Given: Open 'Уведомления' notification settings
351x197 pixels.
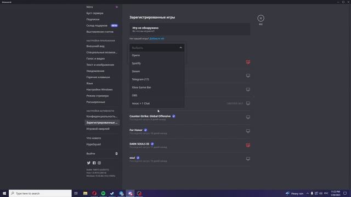Looking at the screenshot, I should pos(103,71).
